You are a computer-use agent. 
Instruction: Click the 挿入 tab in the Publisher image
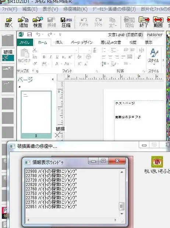tap(59, 42)
